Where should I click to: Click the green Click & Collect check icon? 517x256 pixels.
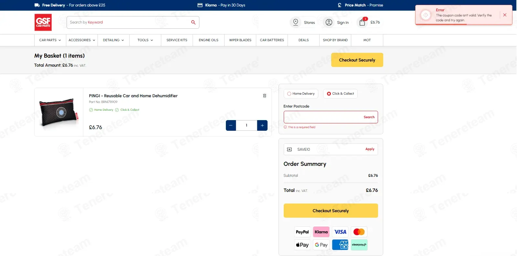tap(117, 110)
